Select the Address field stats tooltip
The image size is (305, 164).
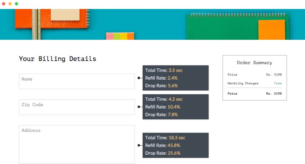(175, 145)
